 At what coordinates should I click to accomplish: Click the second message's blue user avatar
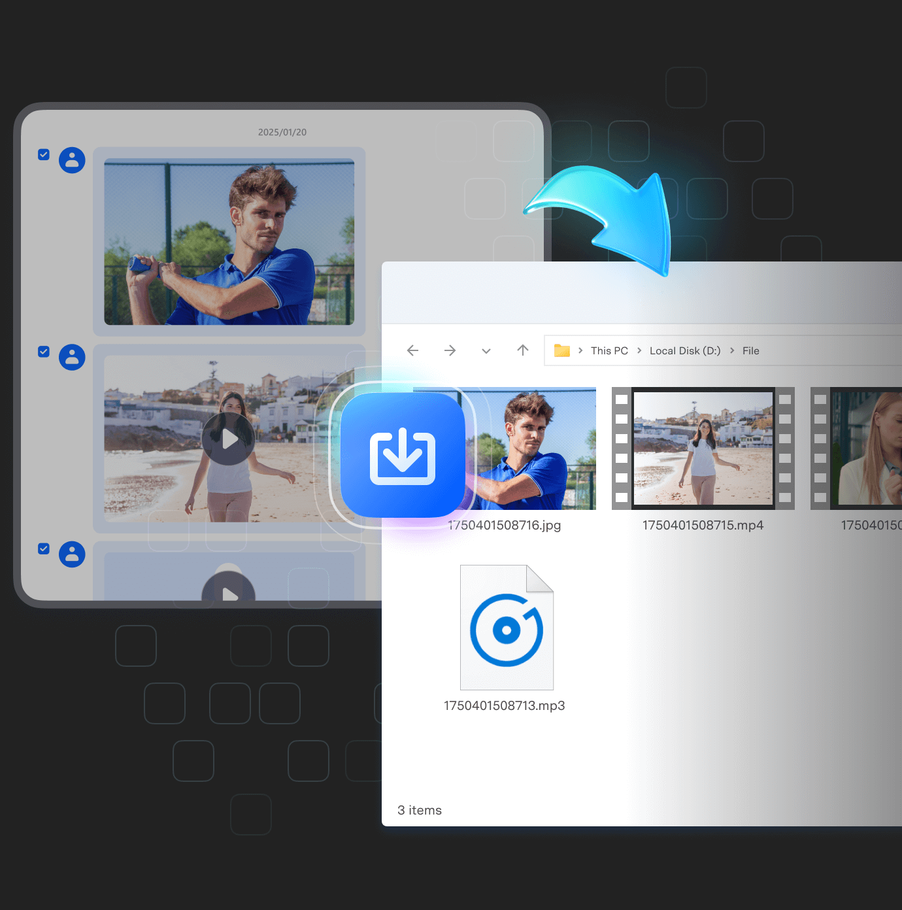click(72, 358)
